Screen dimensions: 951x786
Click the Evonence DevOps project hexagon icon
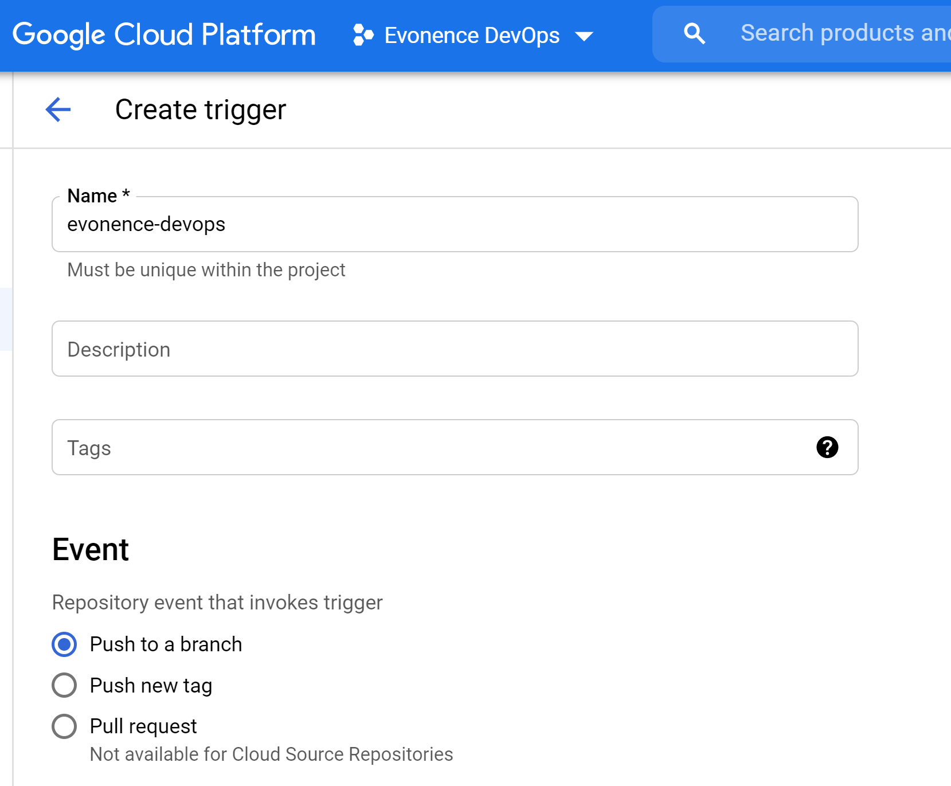pos(363,35)
